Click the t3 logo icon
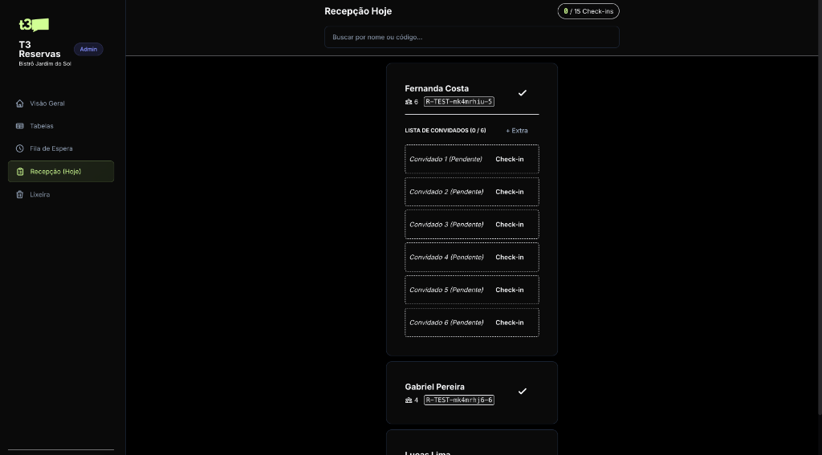This screenshot has width=822, height=455. pos(34,25)
